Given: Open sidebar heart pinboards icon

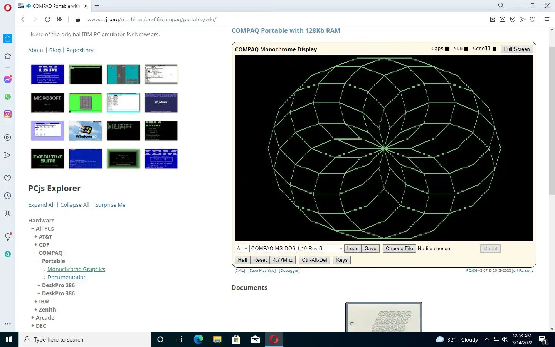Looking at the screenshot, I should tap(8, 178).
